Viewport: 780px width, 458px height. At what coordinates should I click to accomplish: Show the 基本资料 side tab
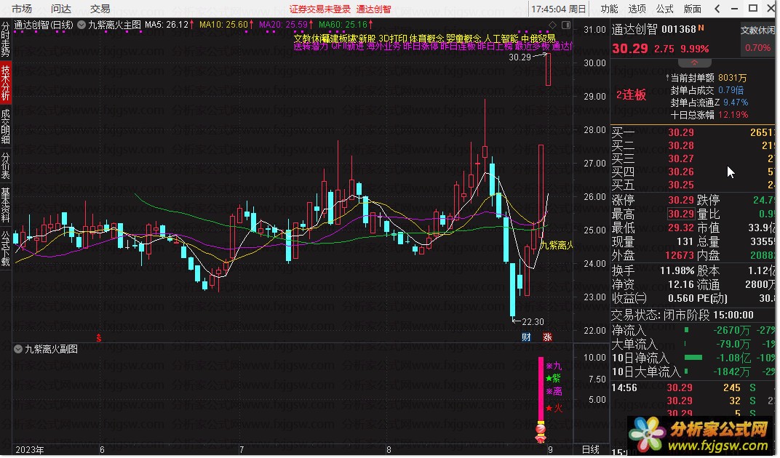[6, 205]
